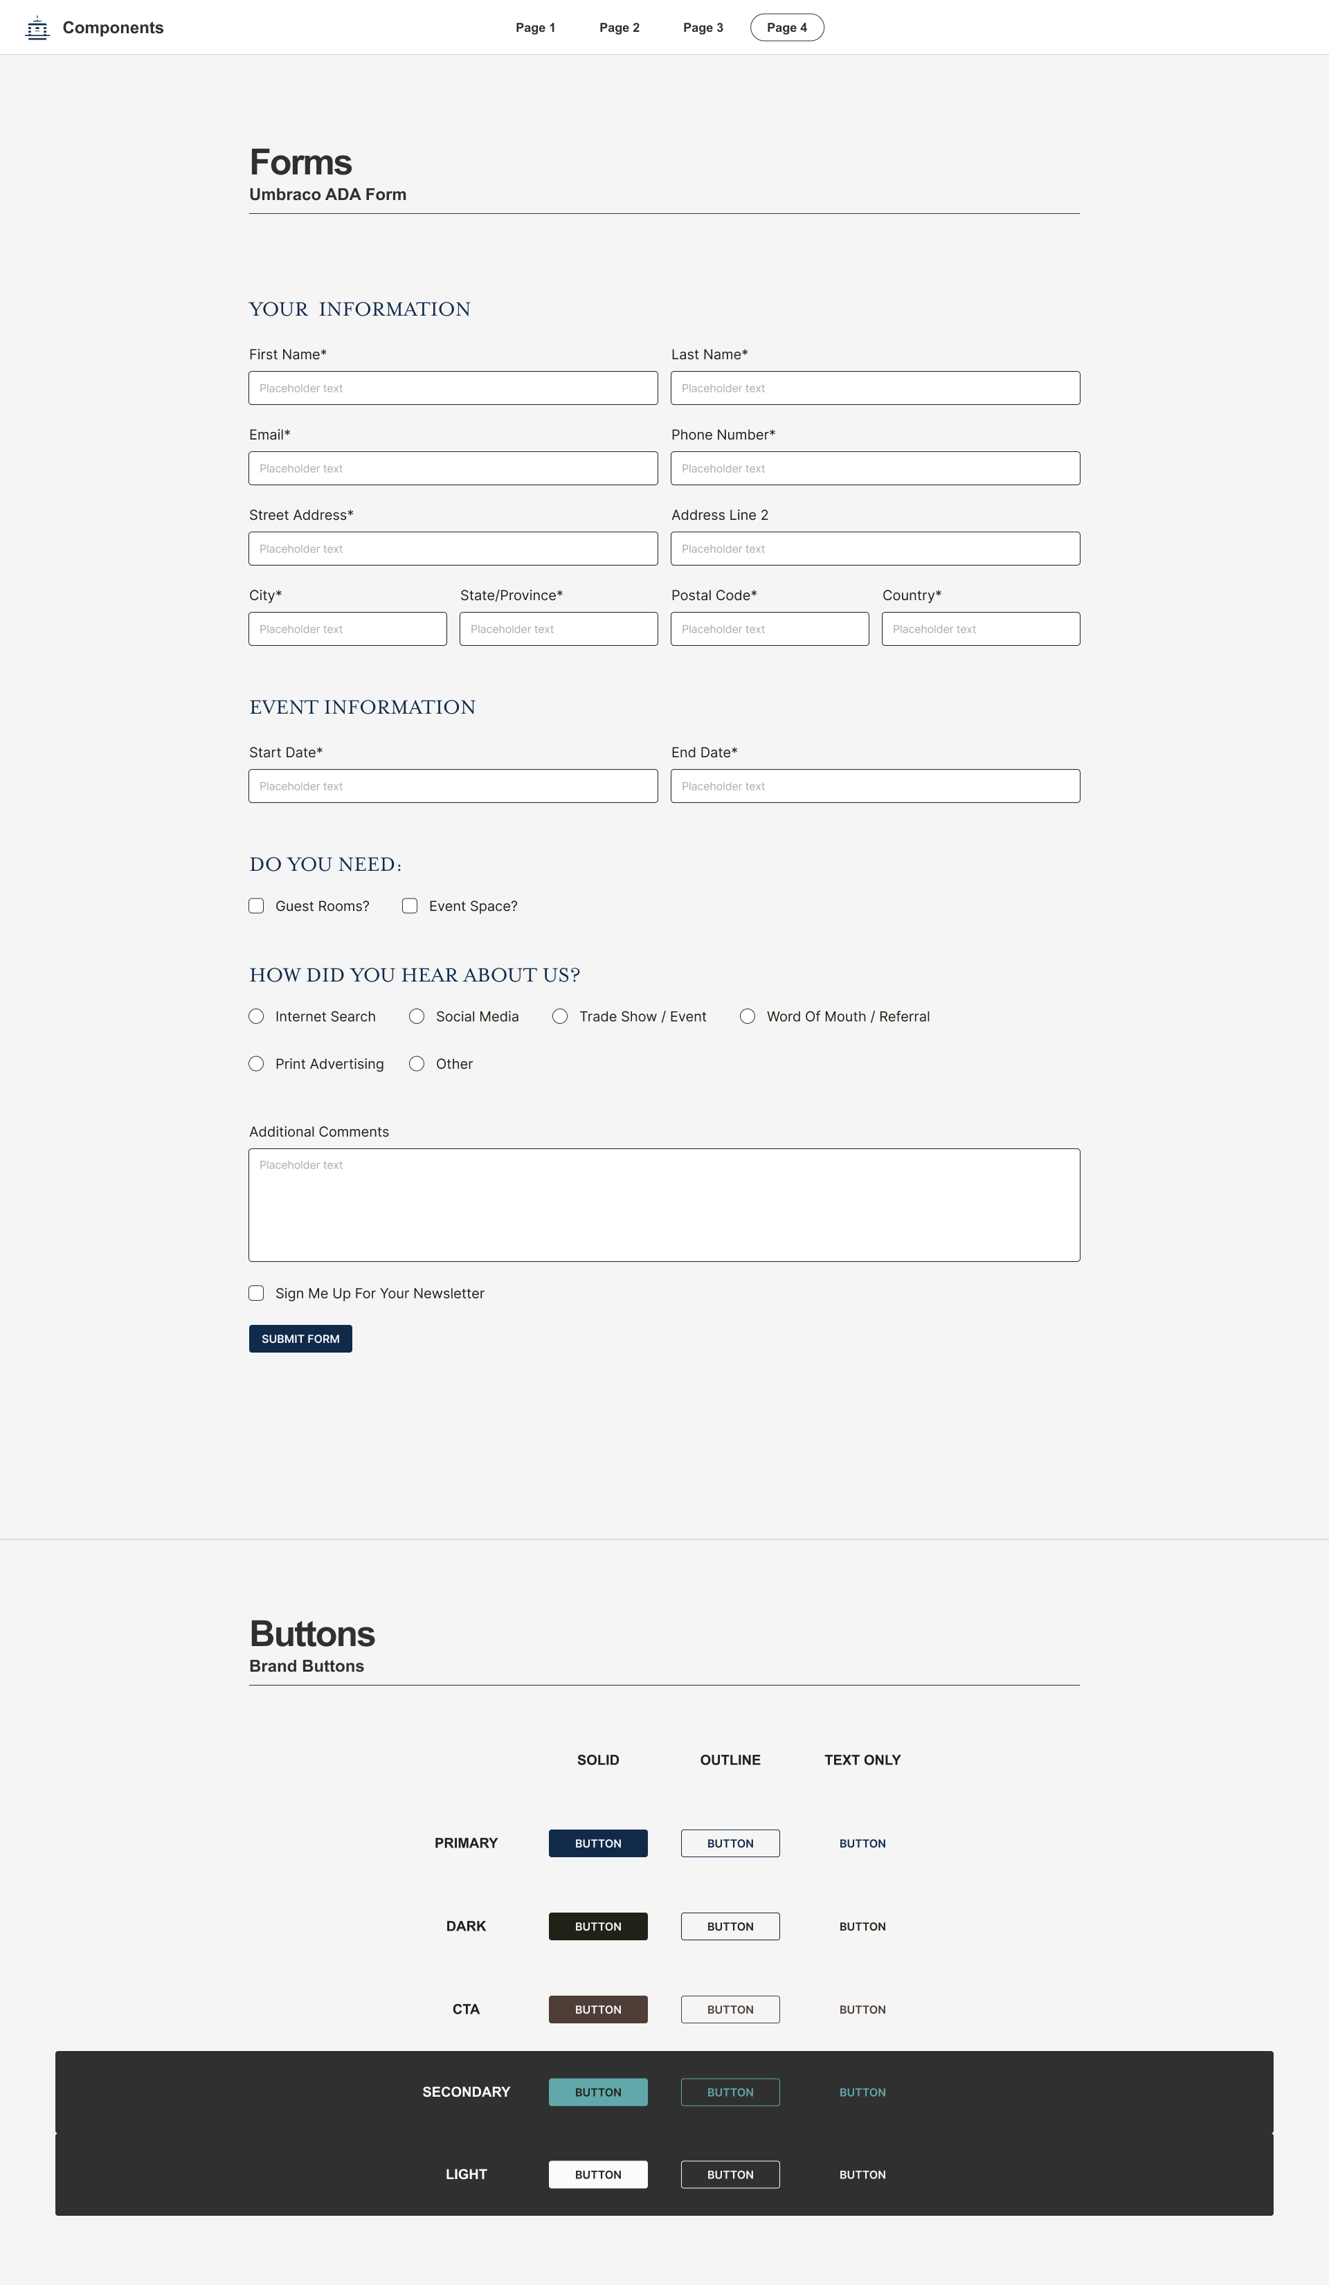Select Word Of Mouth / Referral option
The image size is (1329, 2285).
point(748,1016)
